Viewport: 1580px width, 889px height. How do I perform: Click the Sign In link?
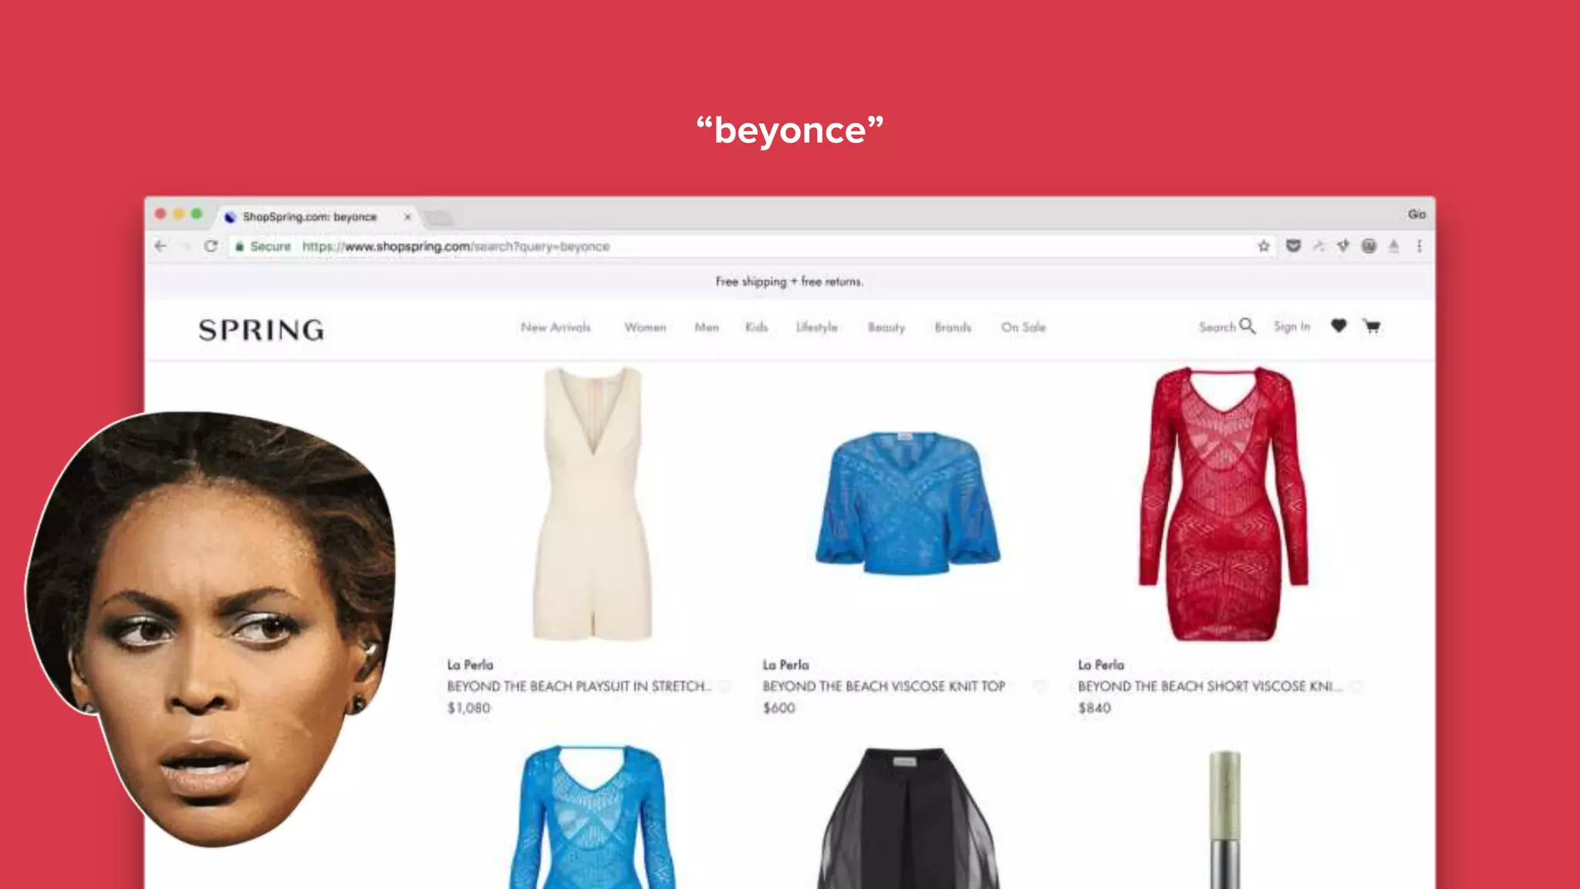1292,326
